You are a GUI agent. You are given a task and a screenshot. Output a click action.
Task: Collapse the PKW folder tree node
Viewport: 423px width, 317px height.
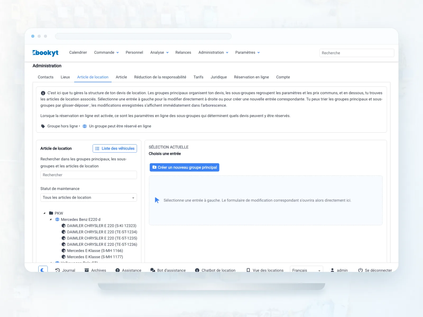tap(44, 213)
